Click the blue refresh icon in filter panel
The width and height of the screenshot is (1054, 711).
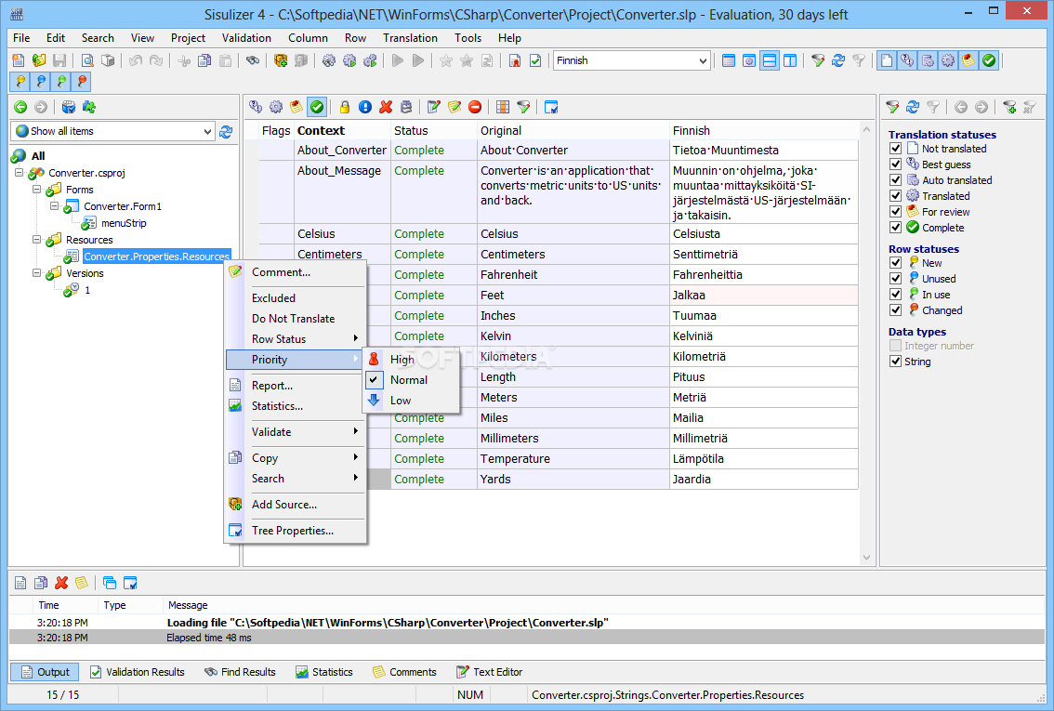913,107
